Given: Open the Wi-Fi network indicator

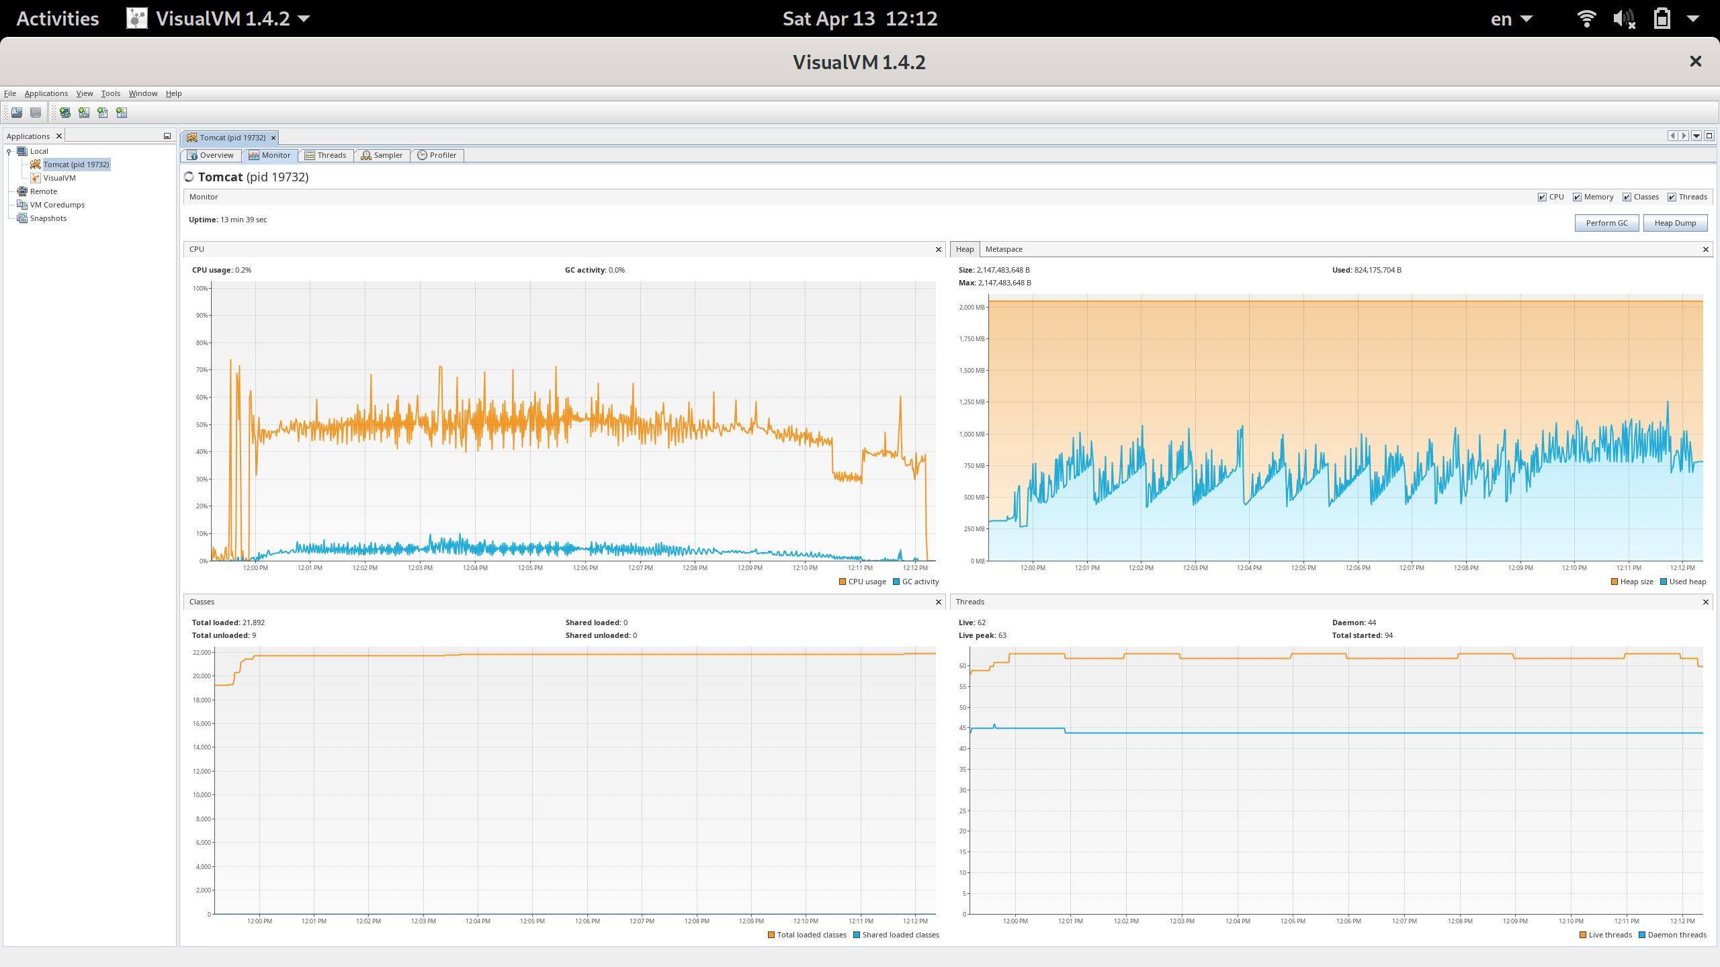Looking at the screenshot, I should click(x=1587, y=18).
